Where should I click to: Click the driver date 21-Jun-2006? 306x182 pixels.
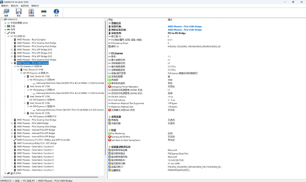pos(174,163)
